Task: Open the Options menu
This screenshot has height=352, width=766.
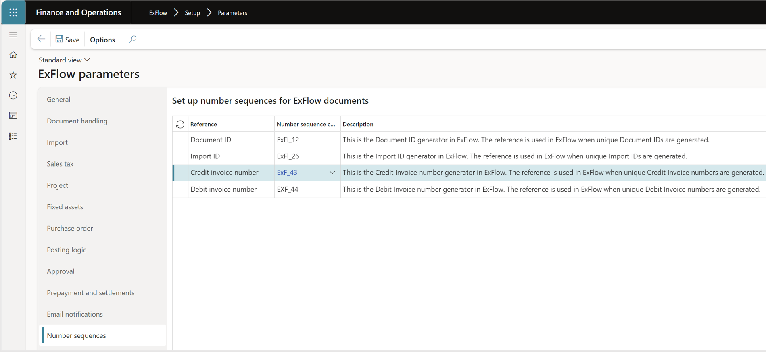Action: click(102, 40)
